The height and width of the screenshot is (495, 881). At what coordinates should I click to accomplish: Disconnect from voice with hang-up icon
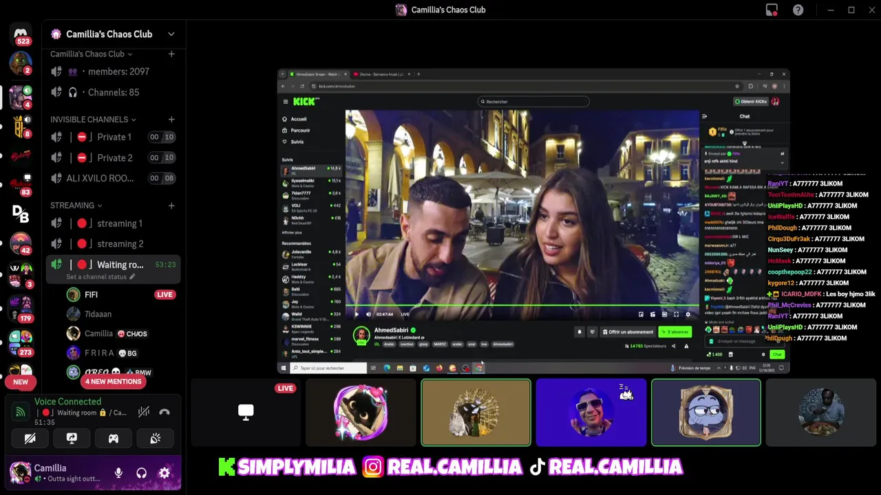point(164,412)
